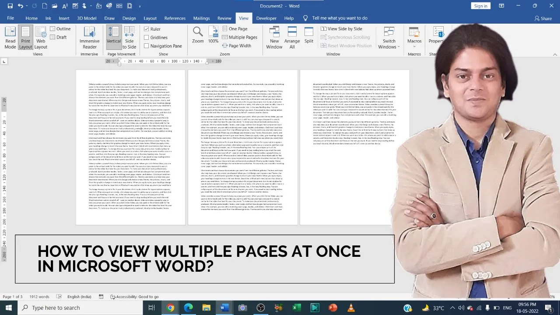
Task: Switch to Draft view
Action: [58, 37]
